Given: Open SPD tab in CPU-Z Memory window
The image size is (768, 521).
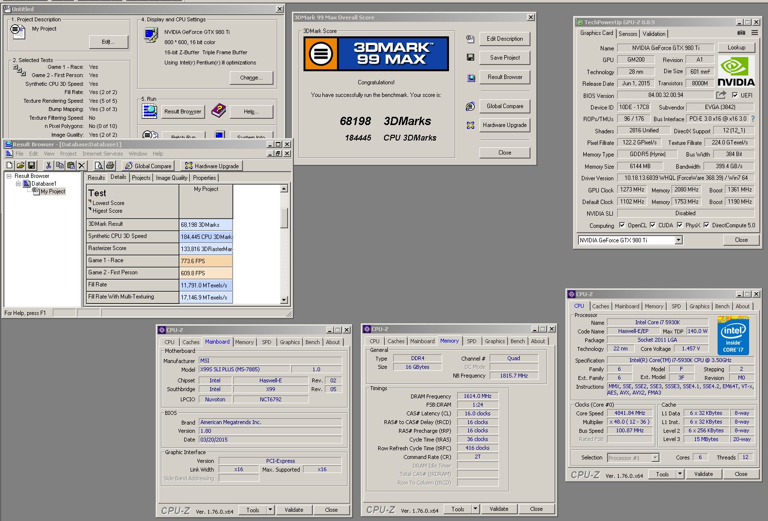Looking at the screenshot, I should tap(471, 341).
